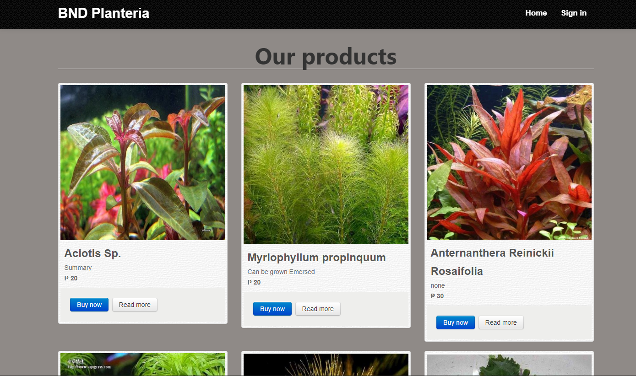Select the Myriophyllum propinquum product title
Screen dimensions: 636x376
coord(316,258)
